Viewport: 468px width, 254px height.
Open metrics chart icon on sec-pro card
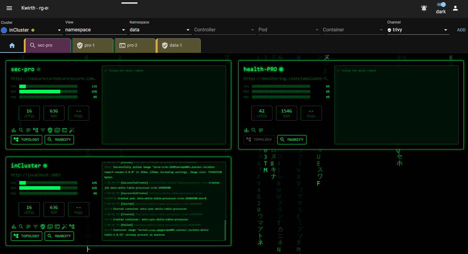[x=14, y=130]
